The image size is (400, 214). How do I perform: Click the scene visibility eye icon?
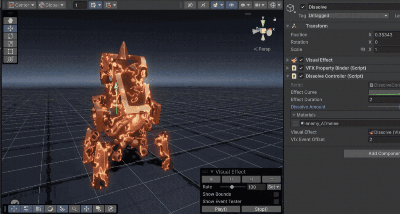pos(232,5)
